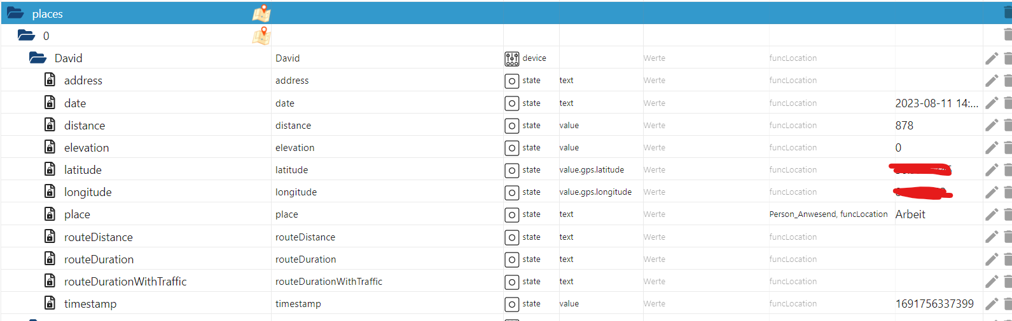The height and width of the screenshot is (321, 1012).
Task: Delete the elevation state with trash icon
Action: click(1008, 148)
